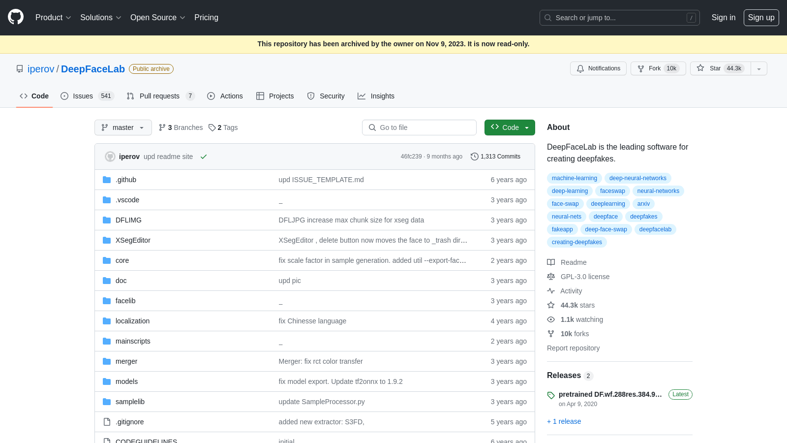Click Sign in

[x=724, y=18]
